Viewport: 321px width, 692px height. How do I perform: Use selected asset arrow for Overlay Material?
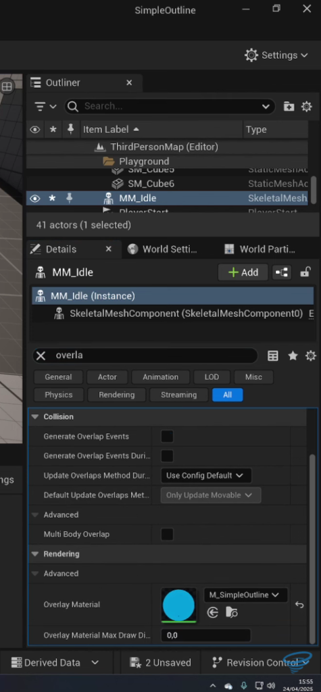(213, 612)
